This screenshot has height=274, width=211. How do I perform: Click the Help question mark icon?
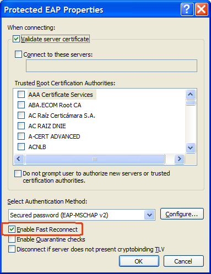tap(187, 9)
